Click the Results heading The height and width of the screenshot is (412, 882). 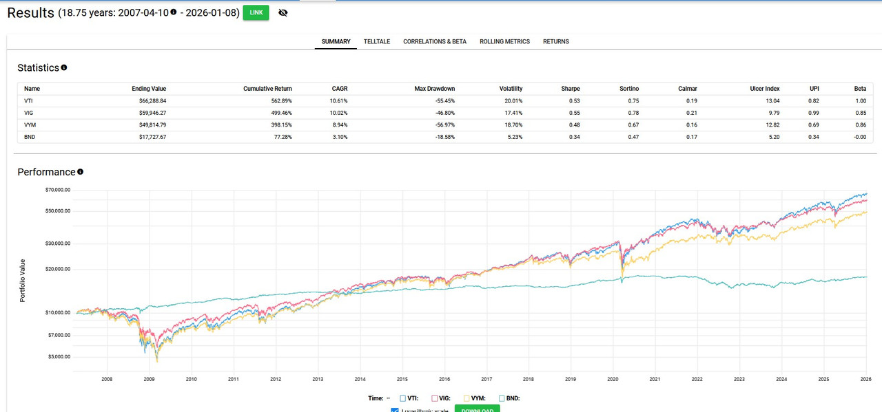pyautogui.click(x=30, y=13)
